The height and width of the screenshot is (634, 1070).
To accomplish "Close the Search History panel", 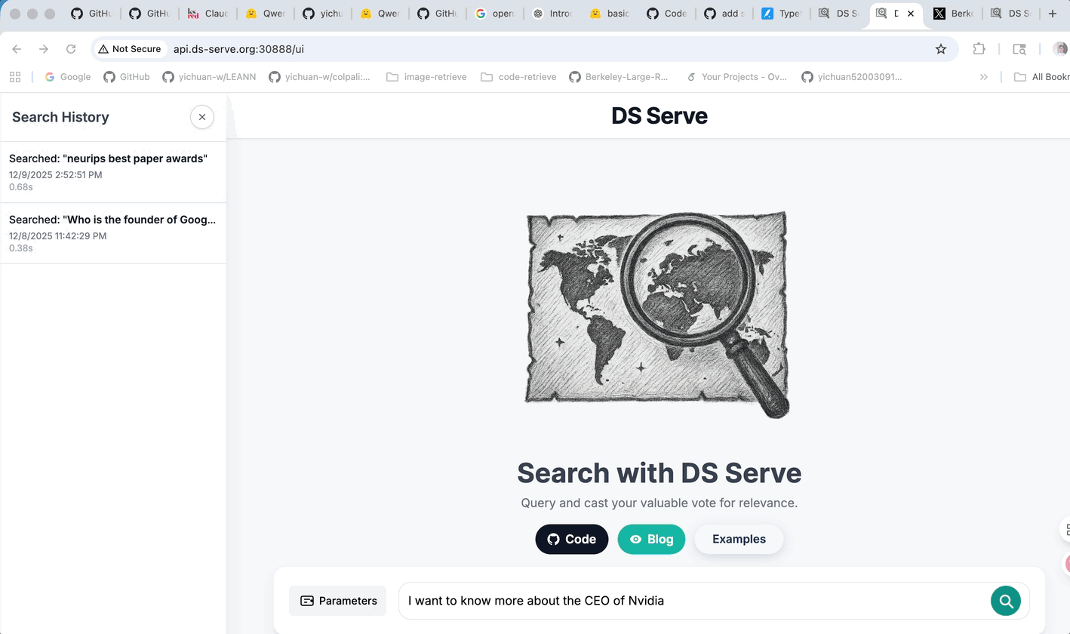I will pos(201,117).
